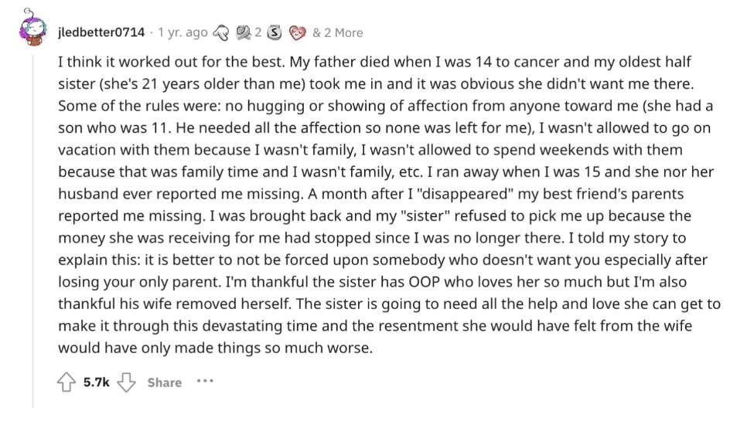The image size is (730, 428).
Task: Open the jledbetter0714 user profile link
Action: 101,32
